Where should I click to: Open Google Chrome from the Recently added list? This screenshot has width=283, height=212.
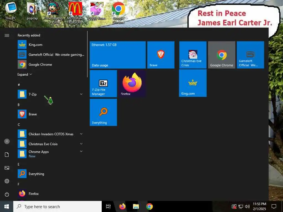[x=51, y=65]
